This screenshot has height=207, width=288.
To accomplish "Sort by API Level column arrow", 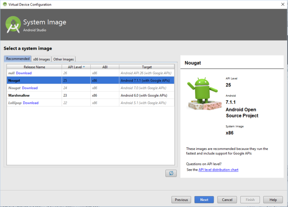I will (84, 67).
